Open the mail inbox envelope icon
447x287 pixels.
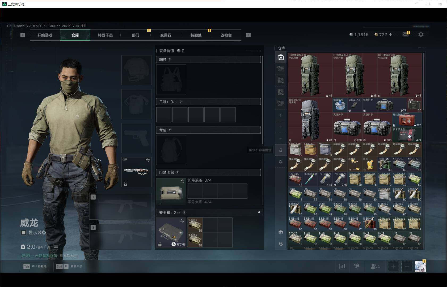pos(406,34)
